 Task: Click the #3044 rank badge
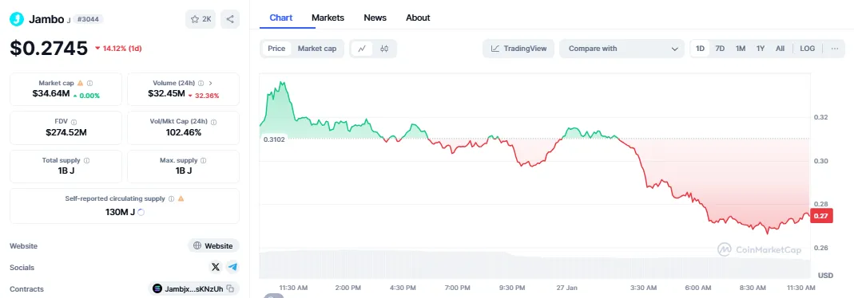point(88,20)
